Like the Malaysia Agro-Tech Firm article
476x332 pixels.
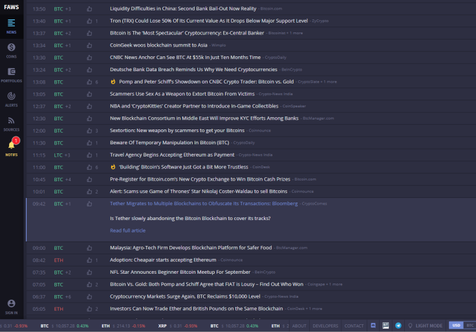click(89, 248)
